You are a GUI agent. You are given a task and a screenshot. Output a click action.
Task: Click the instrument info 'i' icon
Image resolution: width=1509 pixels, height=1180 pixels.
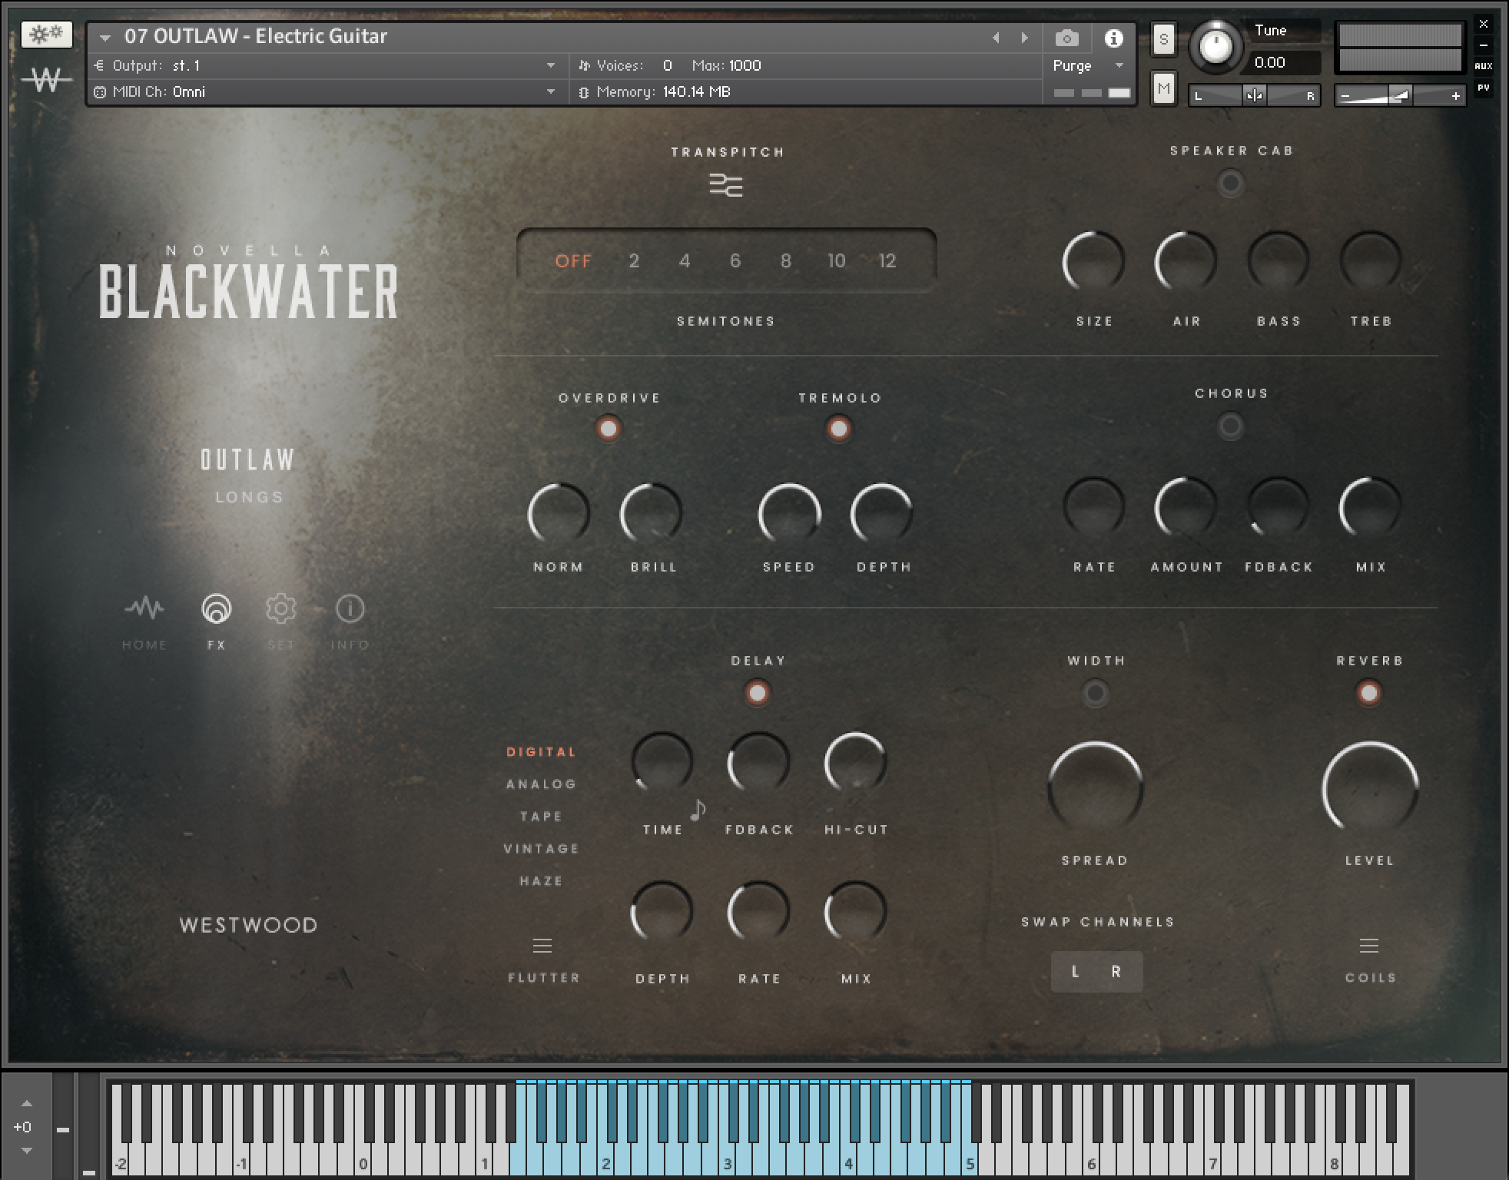click(1113, 38)
